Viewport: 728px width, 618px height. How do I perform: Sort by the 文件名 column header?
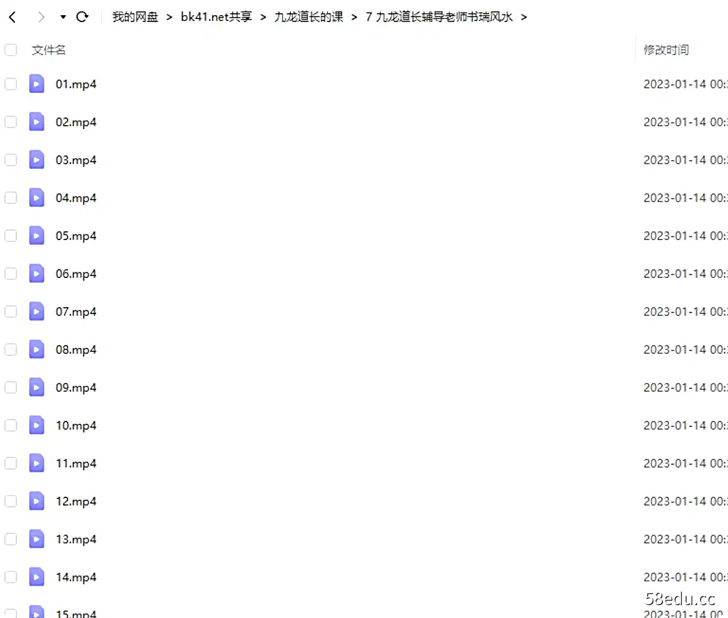(x=49, y=50)
